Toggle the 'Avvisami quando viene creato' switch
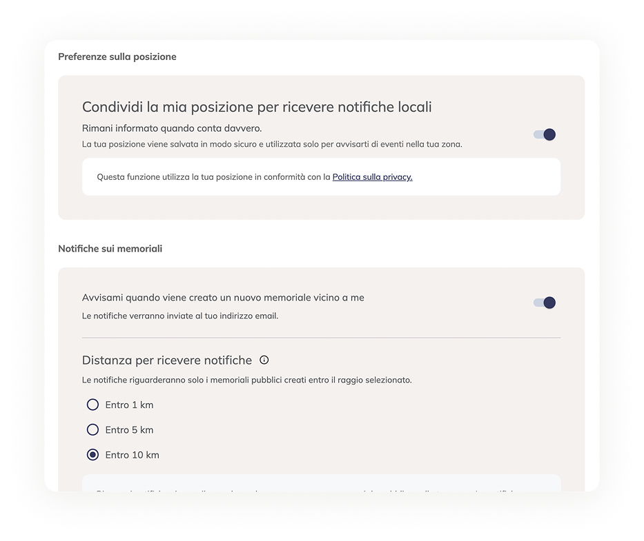The height and width of the screenshot is (541, 644). click(545, 303)
